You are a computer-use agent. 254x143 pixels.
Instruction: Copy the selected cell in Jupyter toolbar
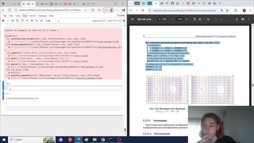tap(17, 21)
